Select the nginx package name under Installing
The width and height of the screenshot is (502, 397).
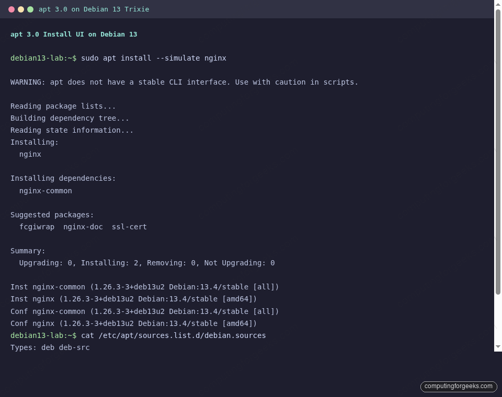(30, 154)
